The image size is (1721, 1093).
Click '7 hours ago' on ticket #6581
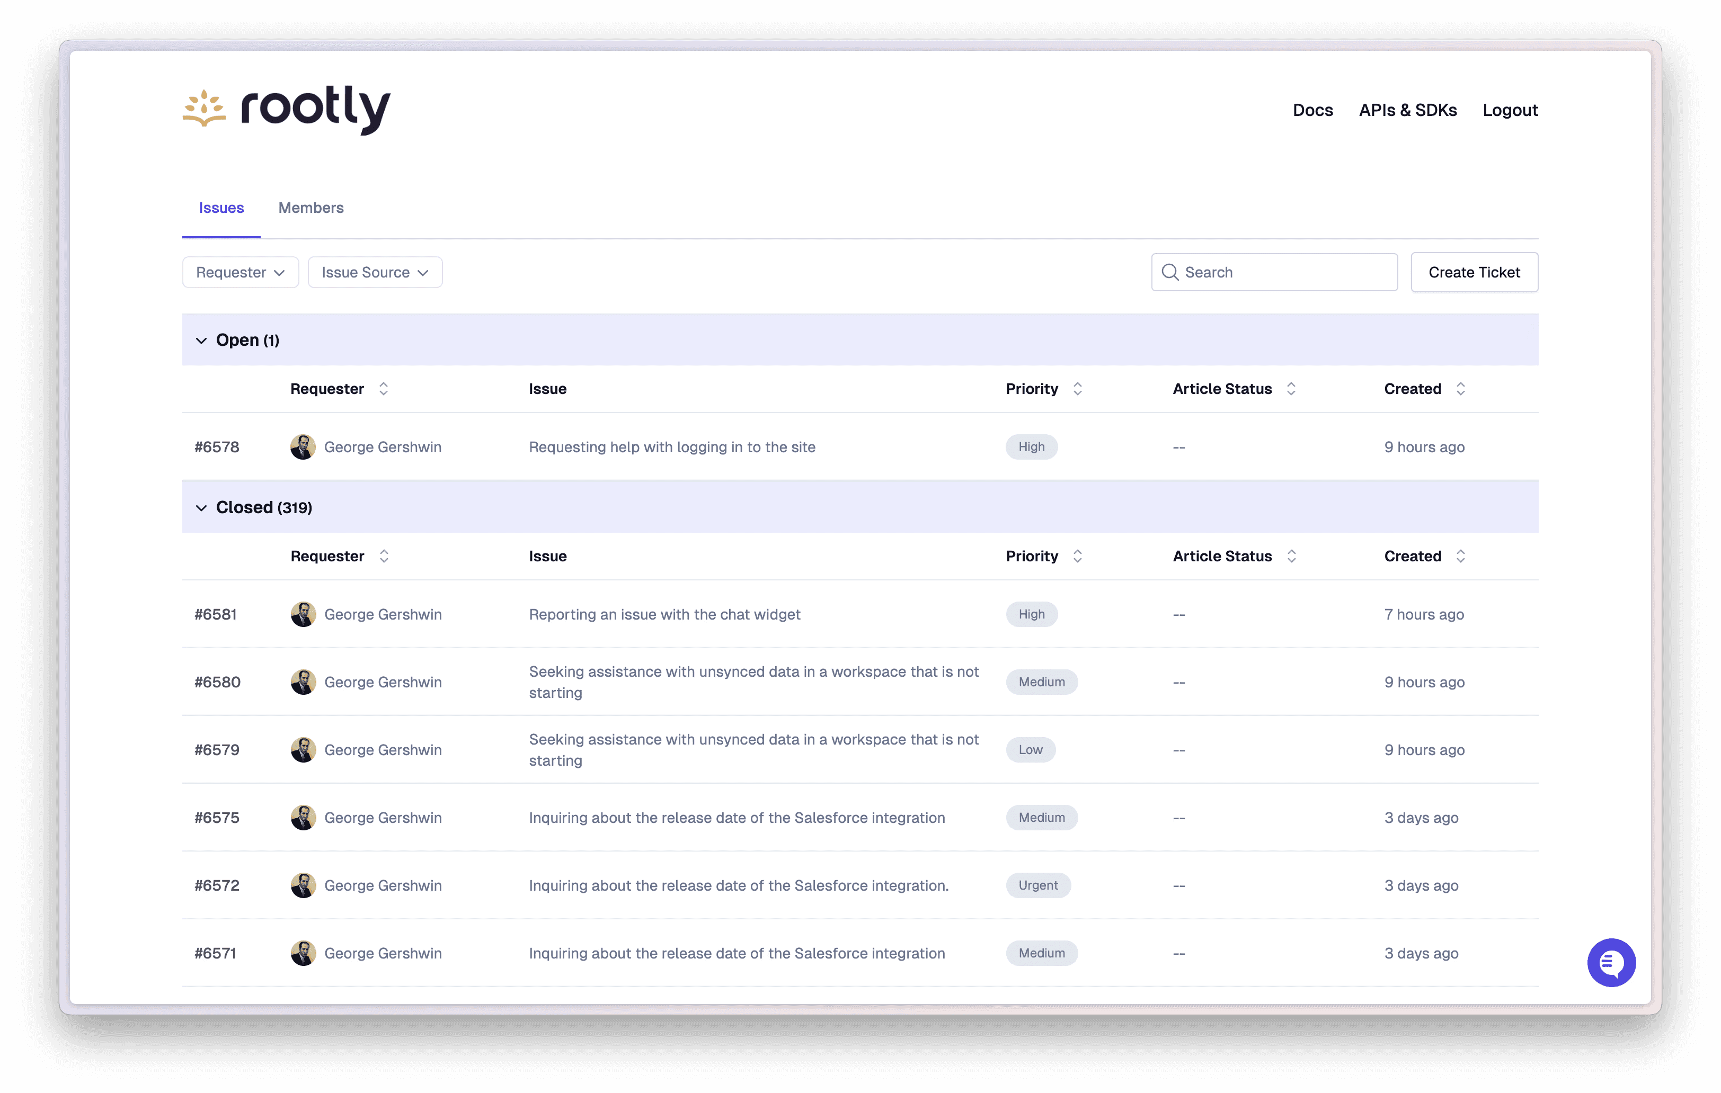point(1424,614)
